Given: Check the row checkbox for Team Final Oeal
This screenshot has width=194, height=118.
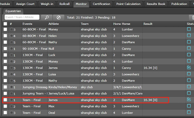Looking at the screenshot, I should coord(5,113).
